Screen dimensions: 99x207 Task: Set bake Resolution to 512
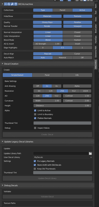74,91
